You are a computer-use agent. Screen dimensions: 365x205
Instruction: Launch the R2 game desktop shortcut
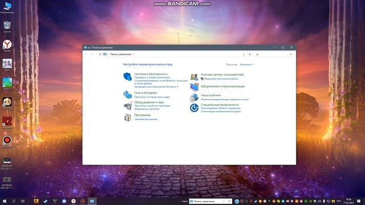point(7,122)
